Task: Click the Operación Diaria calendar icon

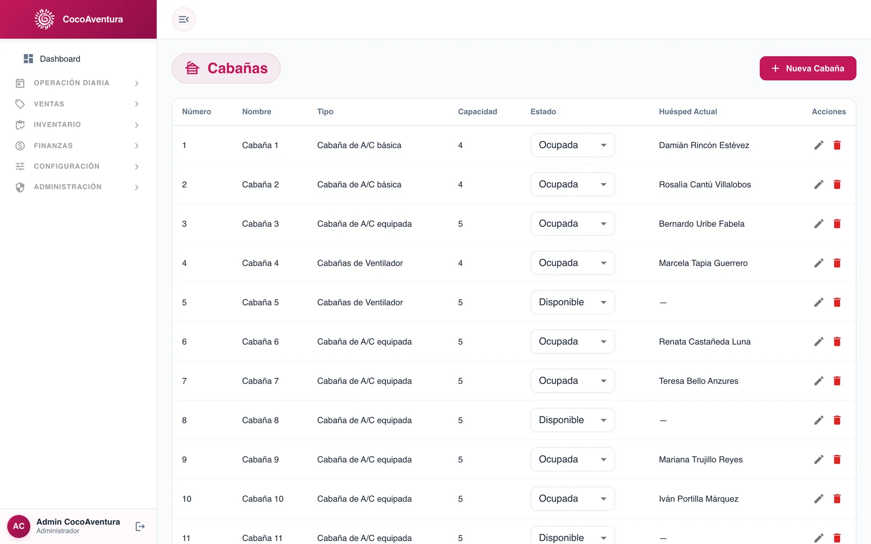Action: coord(20,83)
